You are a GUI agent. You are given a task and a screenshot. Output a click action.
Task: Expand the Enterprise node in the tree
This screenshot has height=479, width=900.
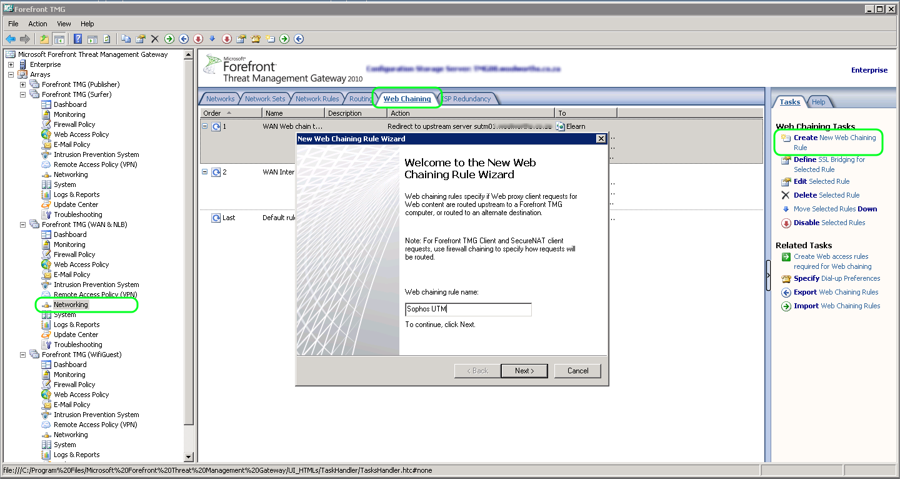[11, 64]
